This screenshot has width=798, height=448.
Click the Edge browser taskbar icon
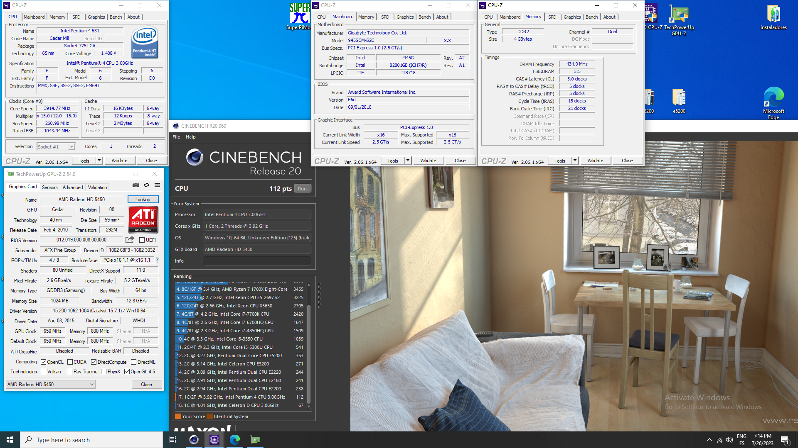tap(235, 440)
